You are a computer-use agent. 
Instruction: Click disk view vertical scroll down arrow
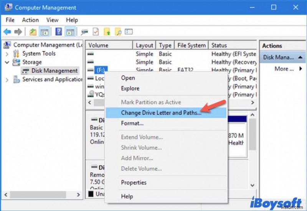pyautogui.click(x=253, y=185)
